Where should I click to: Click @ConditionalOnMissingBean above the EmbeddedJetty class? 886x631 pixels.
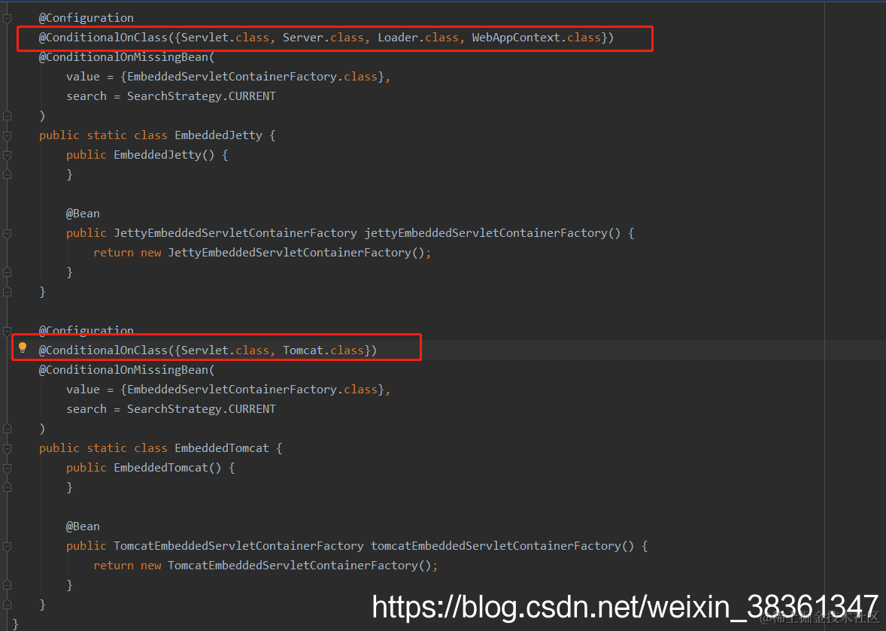[x=124, y=57]
